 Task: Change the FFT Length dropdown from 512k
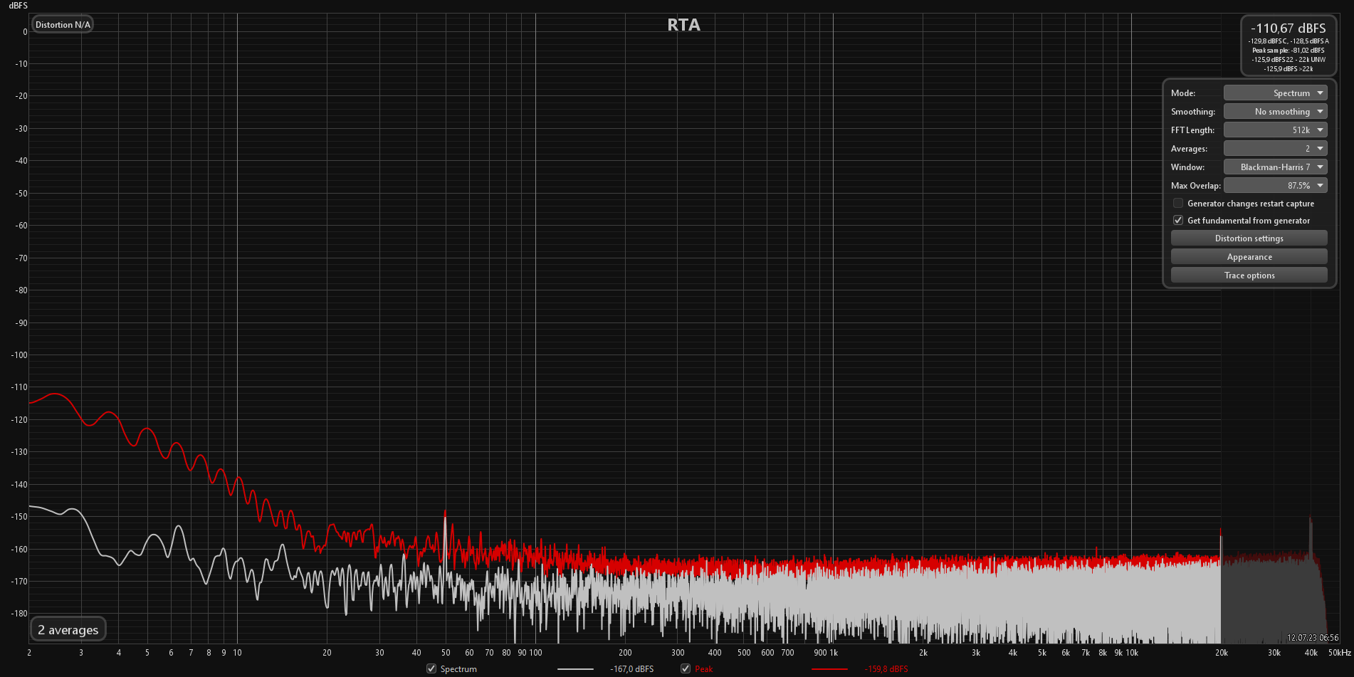click(x=1275, y=130)
